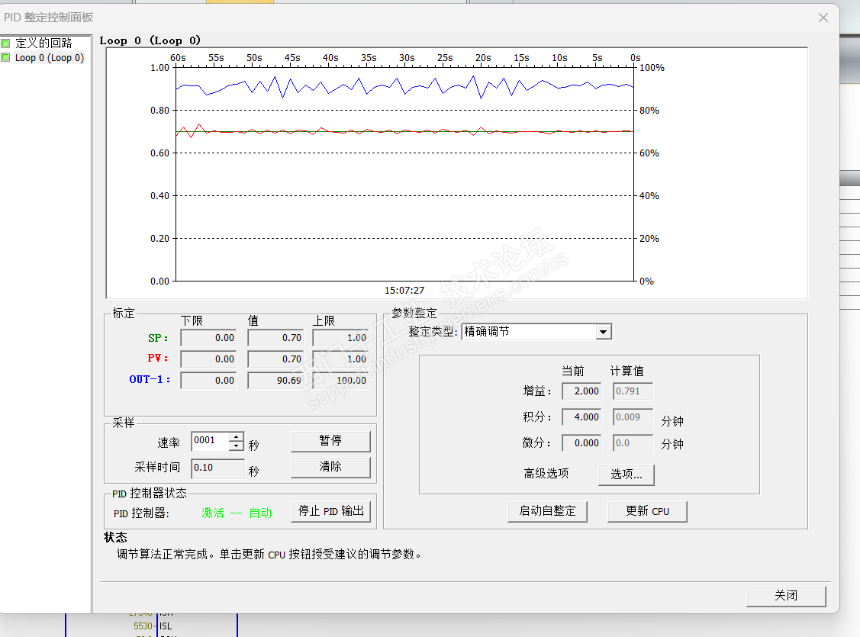
Task: Click the green icon beside Loop 0
Action: (5, 57)
